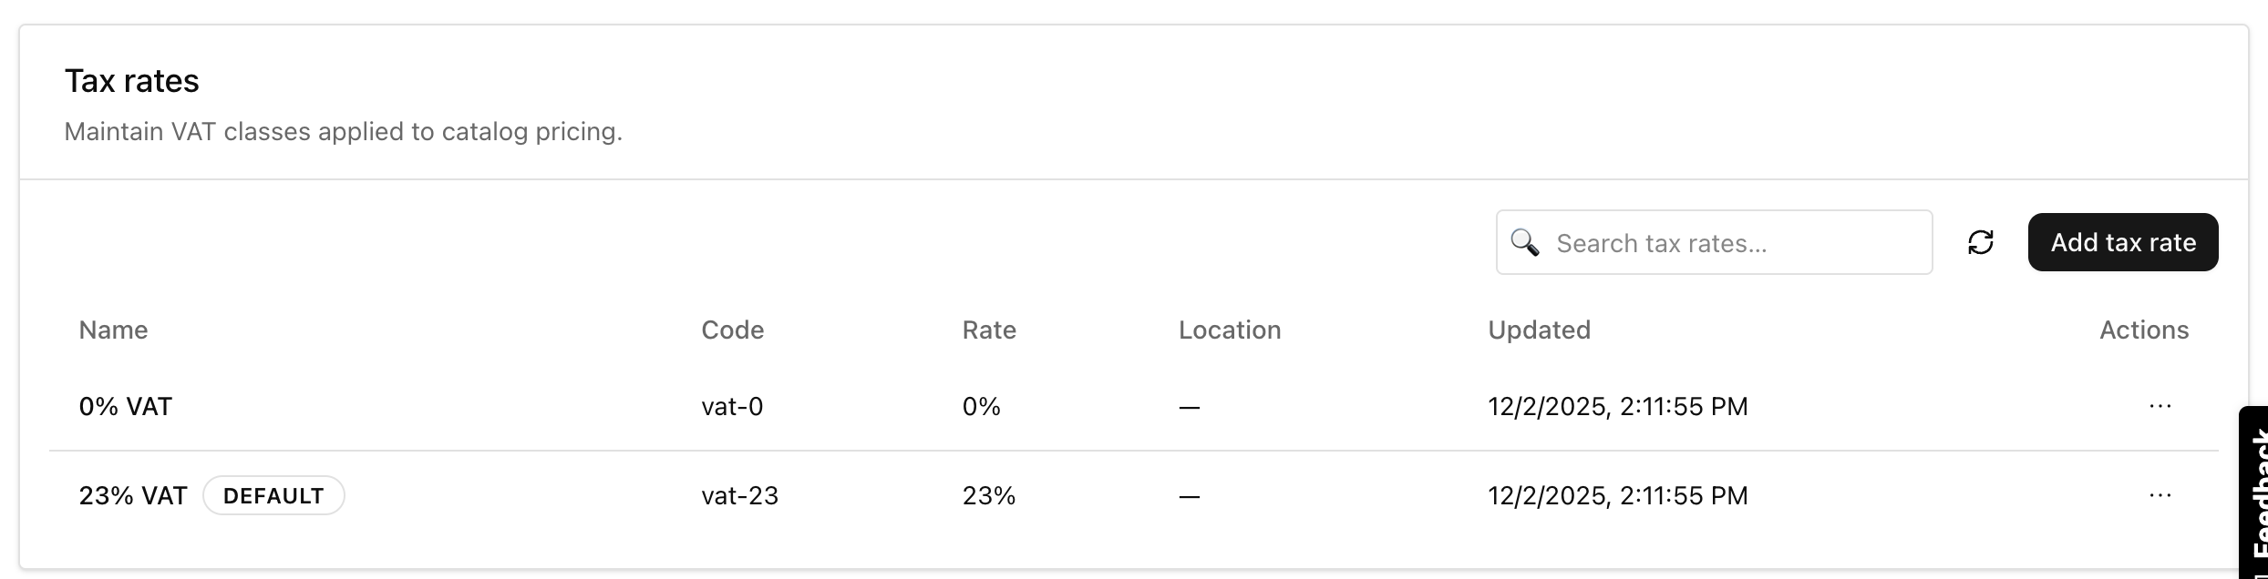Click the search magnifying glass icon
Screen dimensions: 2268x579
[1525, 241]
